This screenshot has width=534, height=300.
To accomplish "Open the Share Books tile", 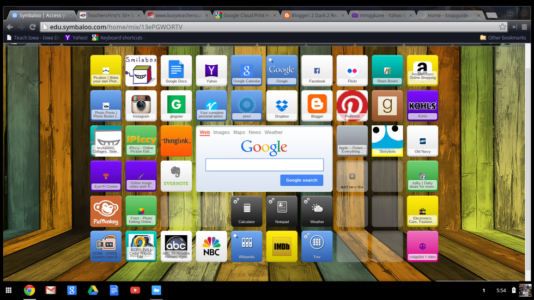I will pyautogui.click(x=387, y=70).
